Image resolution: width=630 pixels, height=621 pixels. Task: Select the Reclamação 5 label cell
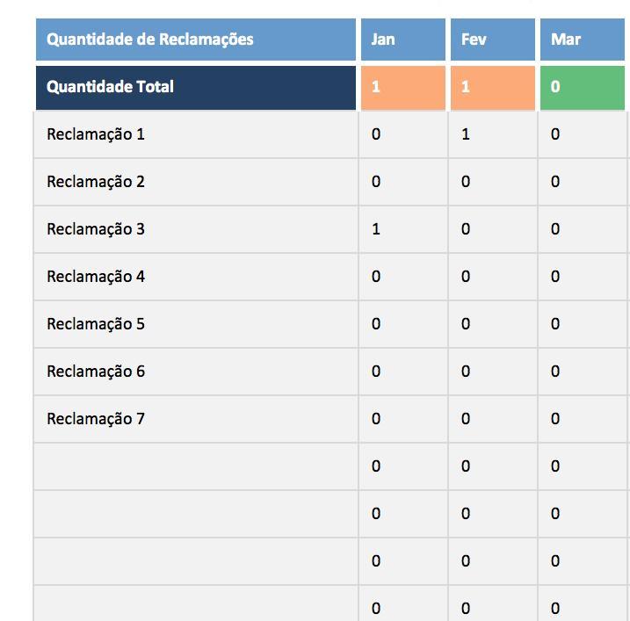[195, 325]
